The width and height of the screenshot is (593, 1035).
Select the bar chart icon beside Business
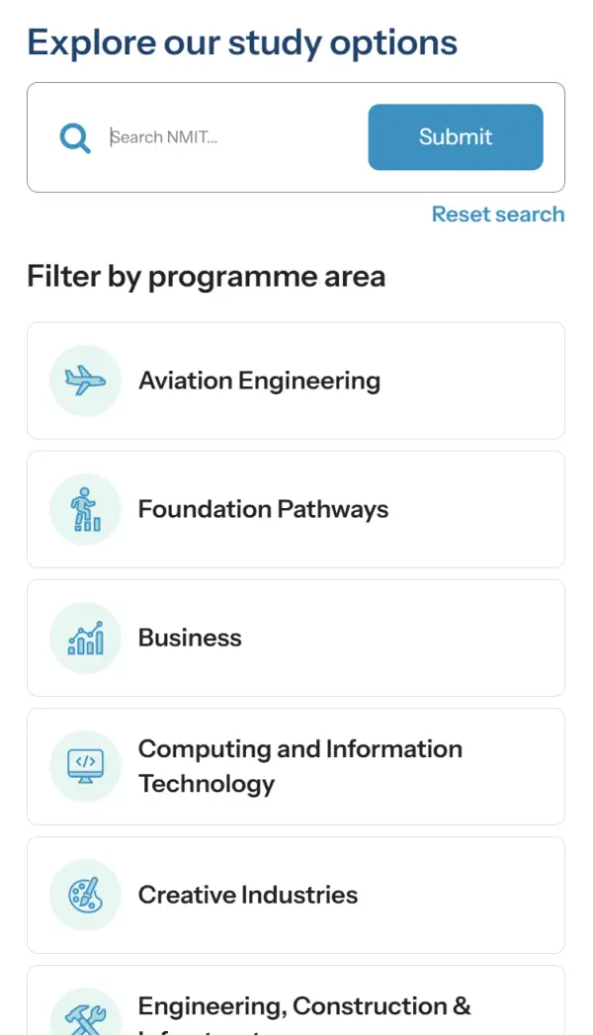click(x=84, y=638)
